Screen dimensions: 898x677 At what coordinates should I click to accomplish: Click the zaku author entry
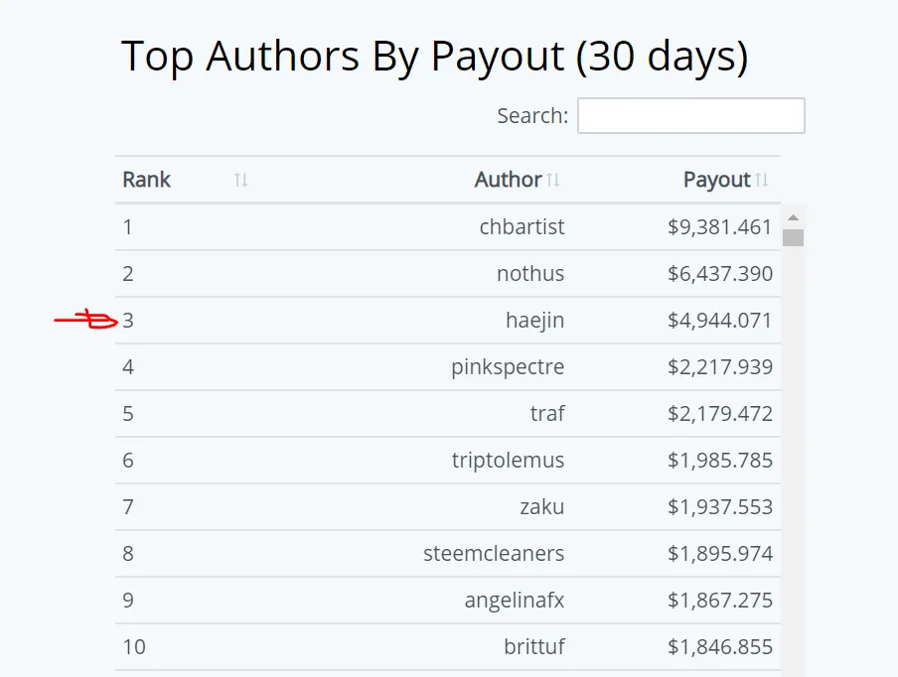pos(541,507)
